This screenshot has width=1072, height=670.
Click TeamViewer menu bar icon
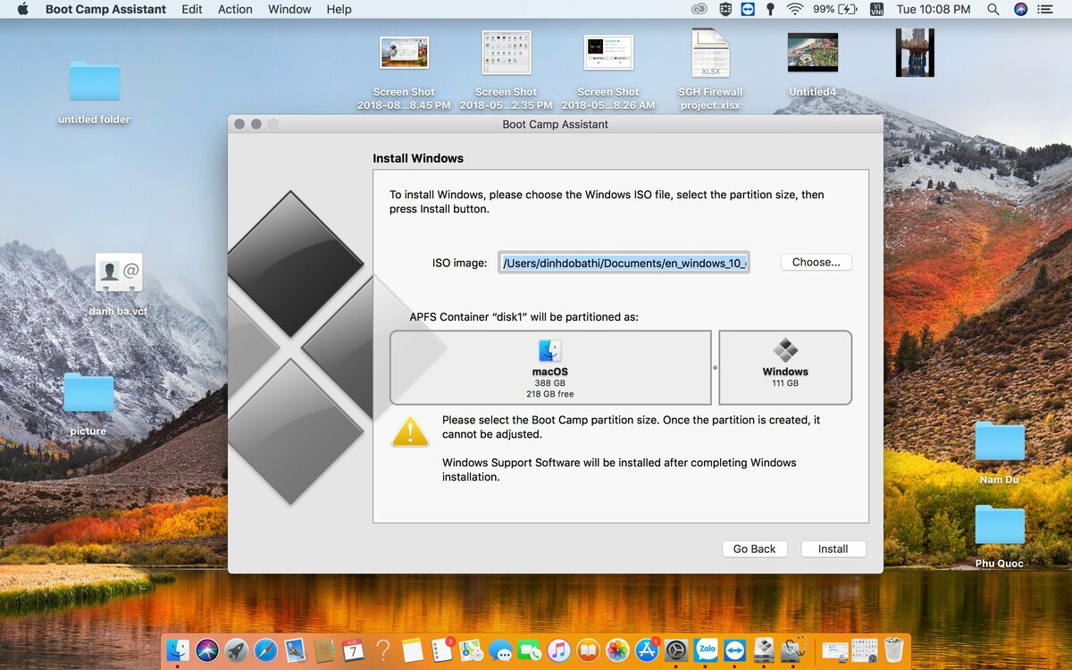748,9
